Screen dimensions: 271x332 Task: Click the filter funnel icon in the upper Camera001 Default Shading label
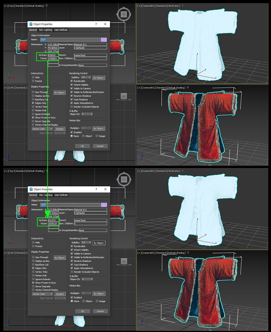tap(188, 88)
